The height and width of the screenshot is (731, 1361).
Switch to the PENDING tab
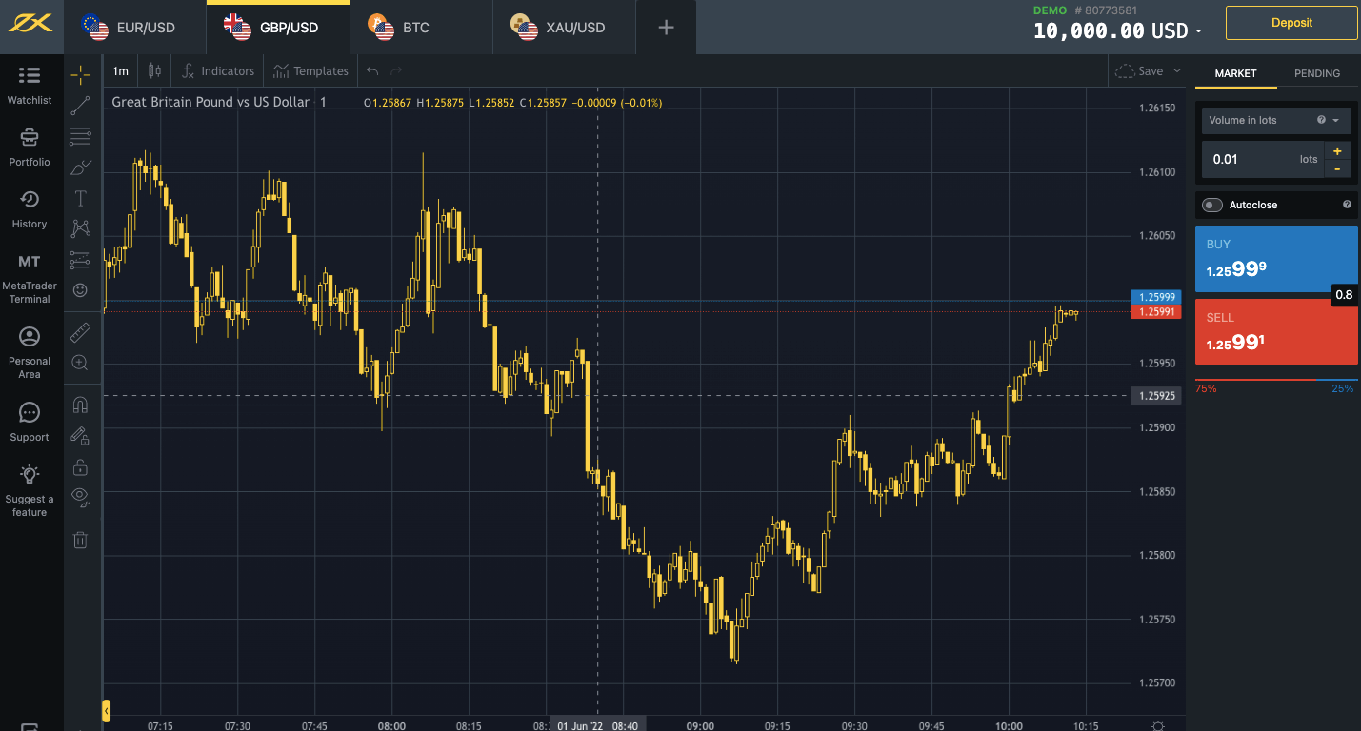[1316, 73]
